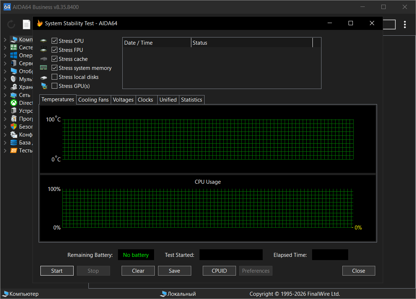Select the network icon for Сеть item
Screen dimensions: 416x299
[x=14, y=95]
